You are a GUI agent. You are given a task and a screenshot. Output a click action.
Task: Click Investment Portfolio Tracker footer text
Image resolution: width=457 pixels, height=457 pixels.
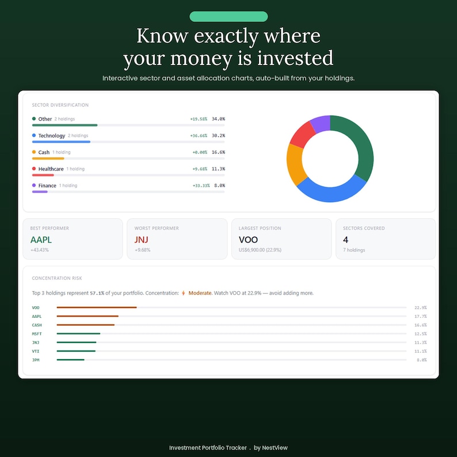coord(208,448)
